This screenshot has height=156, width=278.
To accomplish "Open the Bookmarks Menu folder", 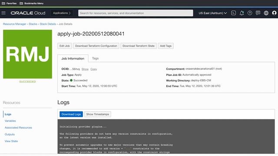I will [x=31, y=3].
